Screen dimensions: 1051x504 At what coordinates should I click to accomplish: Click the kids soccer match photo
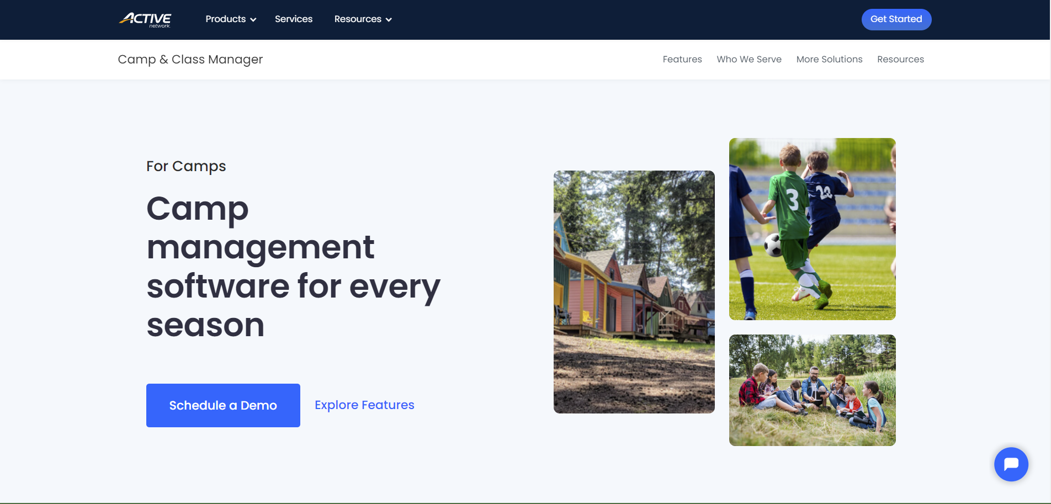[x=812, y=229]
